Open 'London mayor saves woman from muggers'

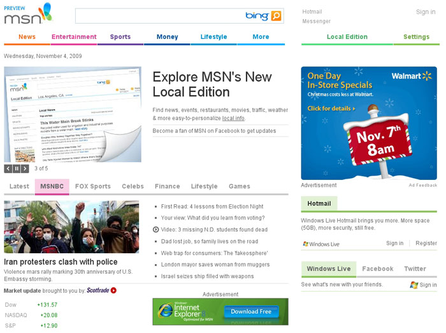pos(215,264)
